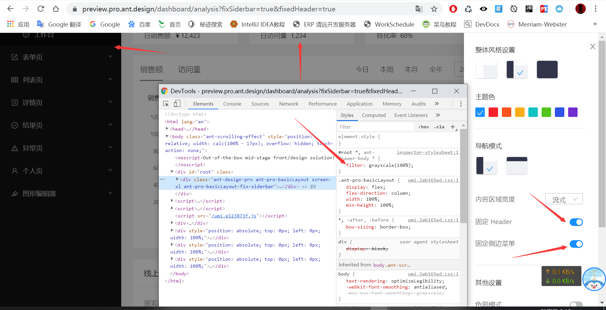
Task: Open the umi.e123873f.js script link
Action: [234, 216]
